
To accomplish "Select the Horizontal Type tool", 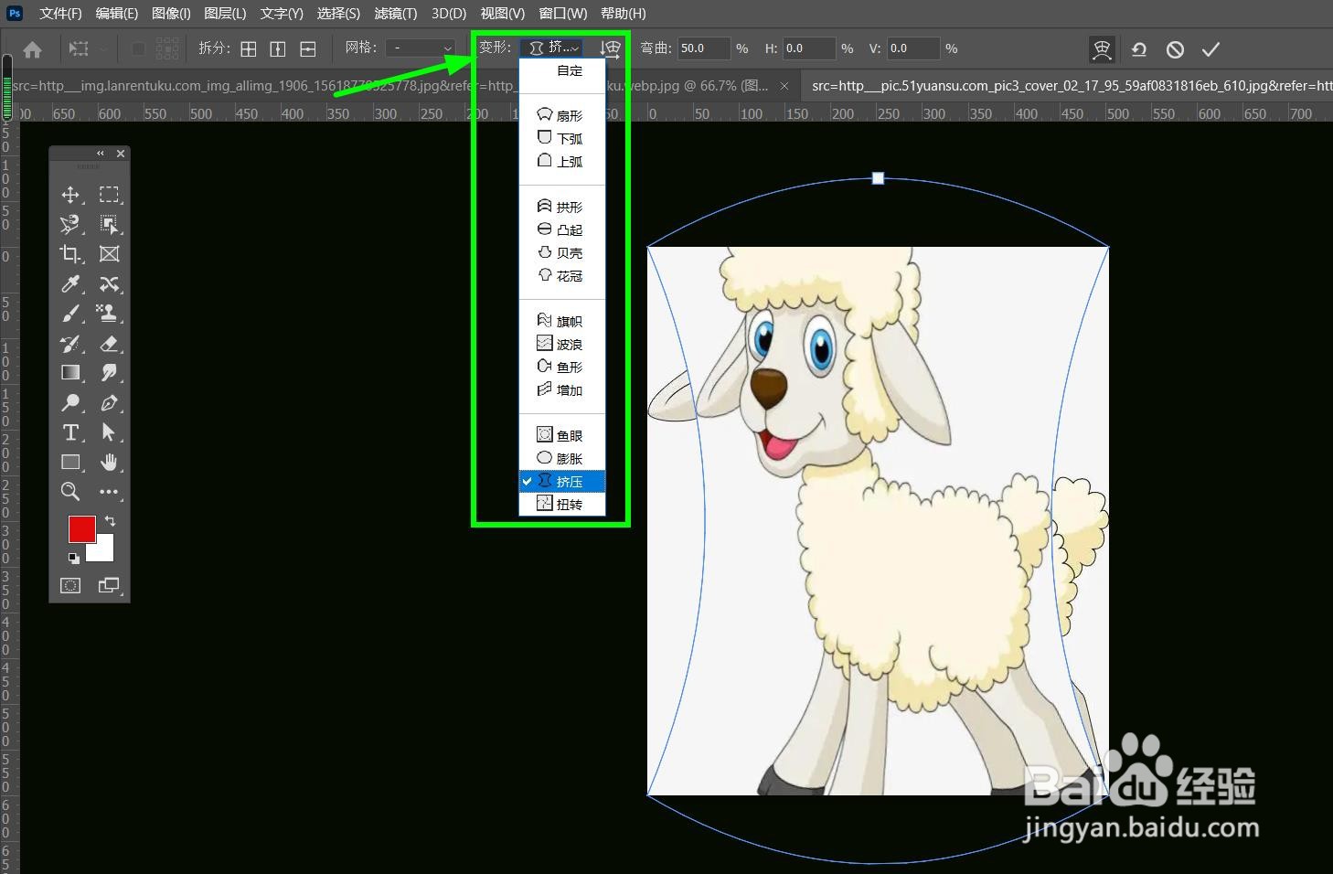I will click(x=69, y=432).
